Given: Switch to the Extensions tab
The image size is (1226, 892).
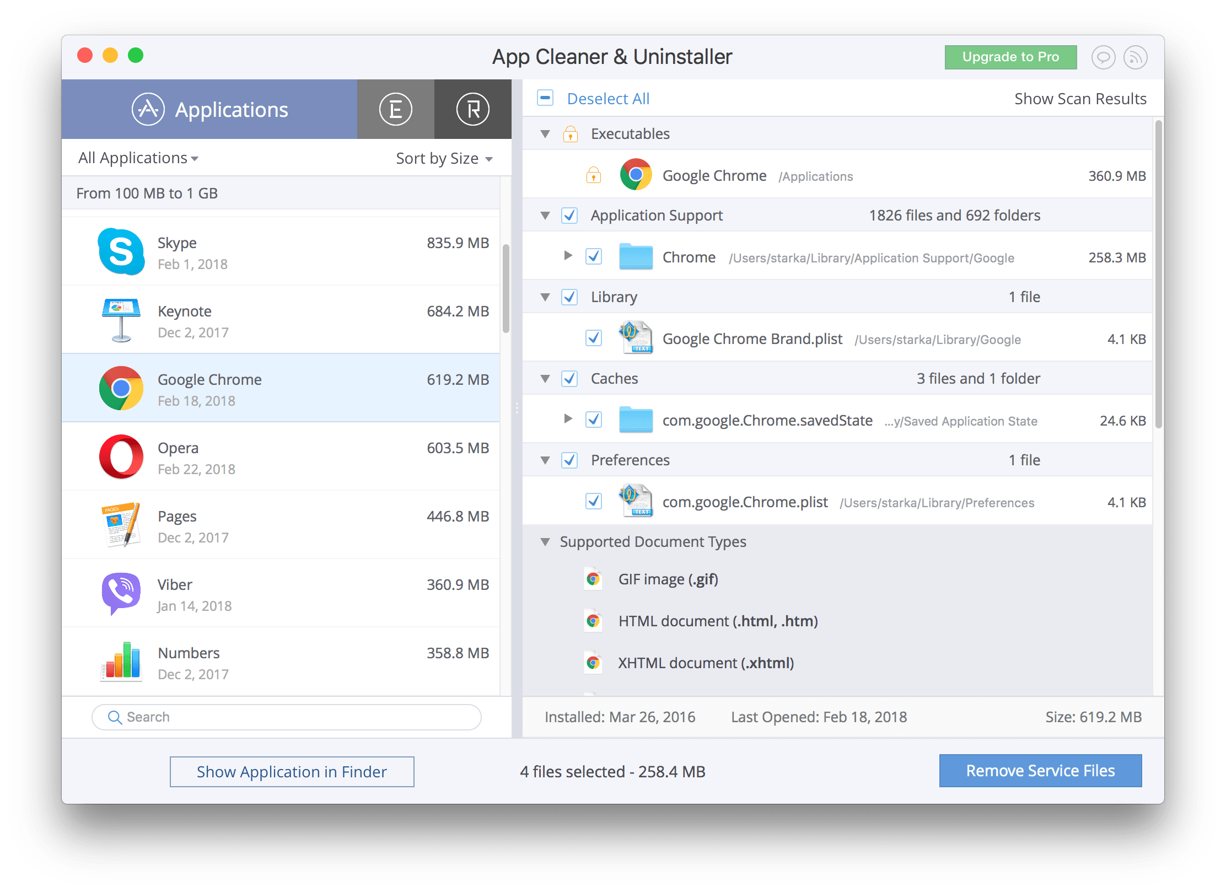Looking at the screenshot, I should click(x=395, y=109).
